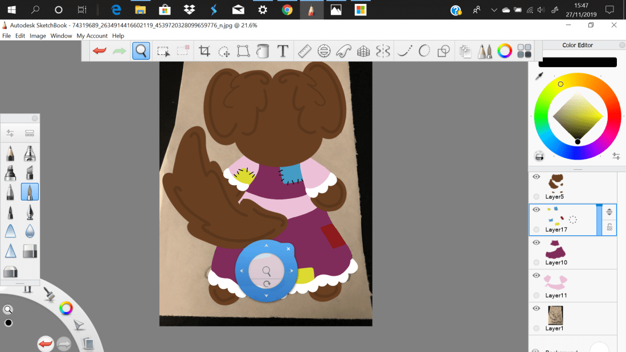Open Layer17 blend mode options arrows
This screenshot has height=352, width=626.
(x=609, y=212)
